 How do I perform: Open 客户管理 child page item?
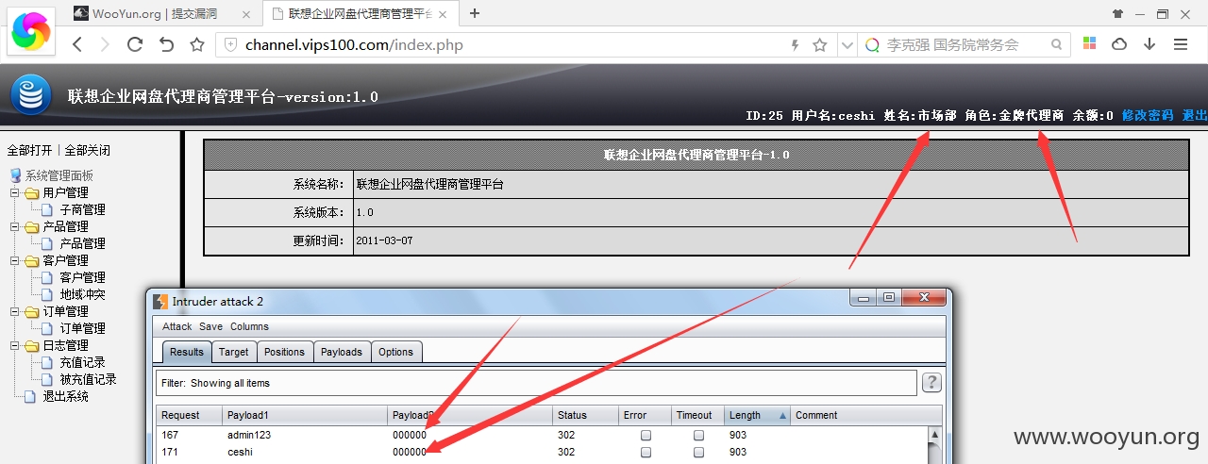[82, 277]
